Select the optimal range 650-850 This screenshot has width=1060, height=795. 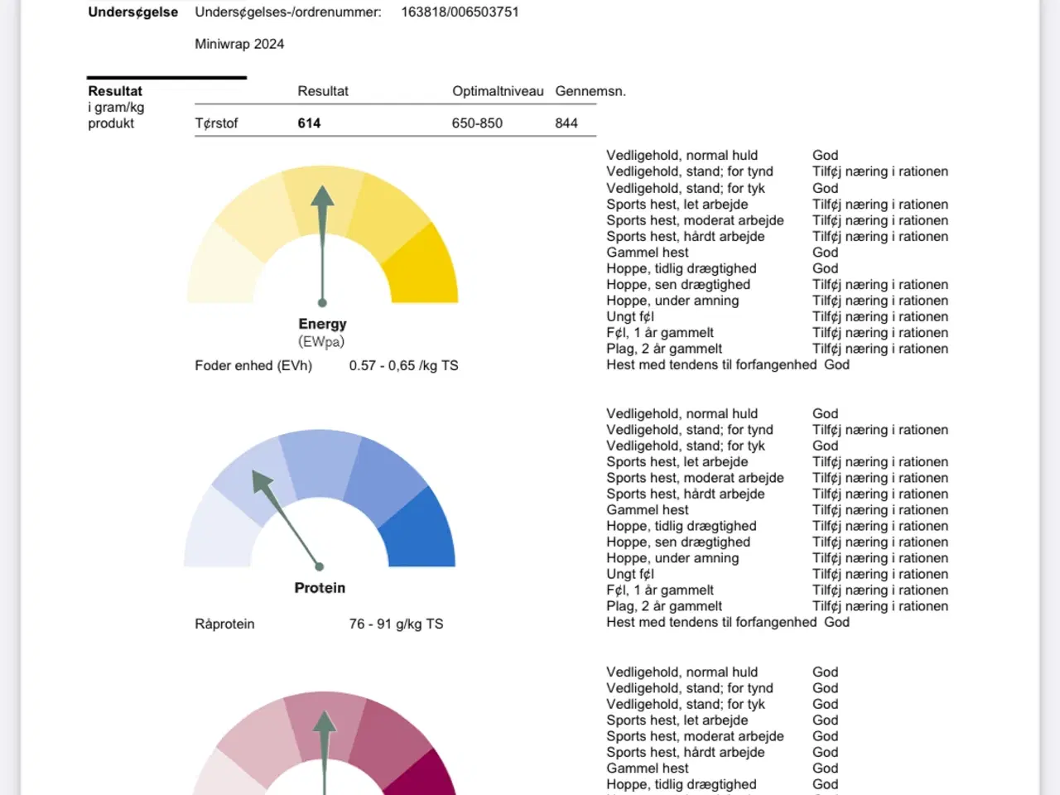(477, 123)
